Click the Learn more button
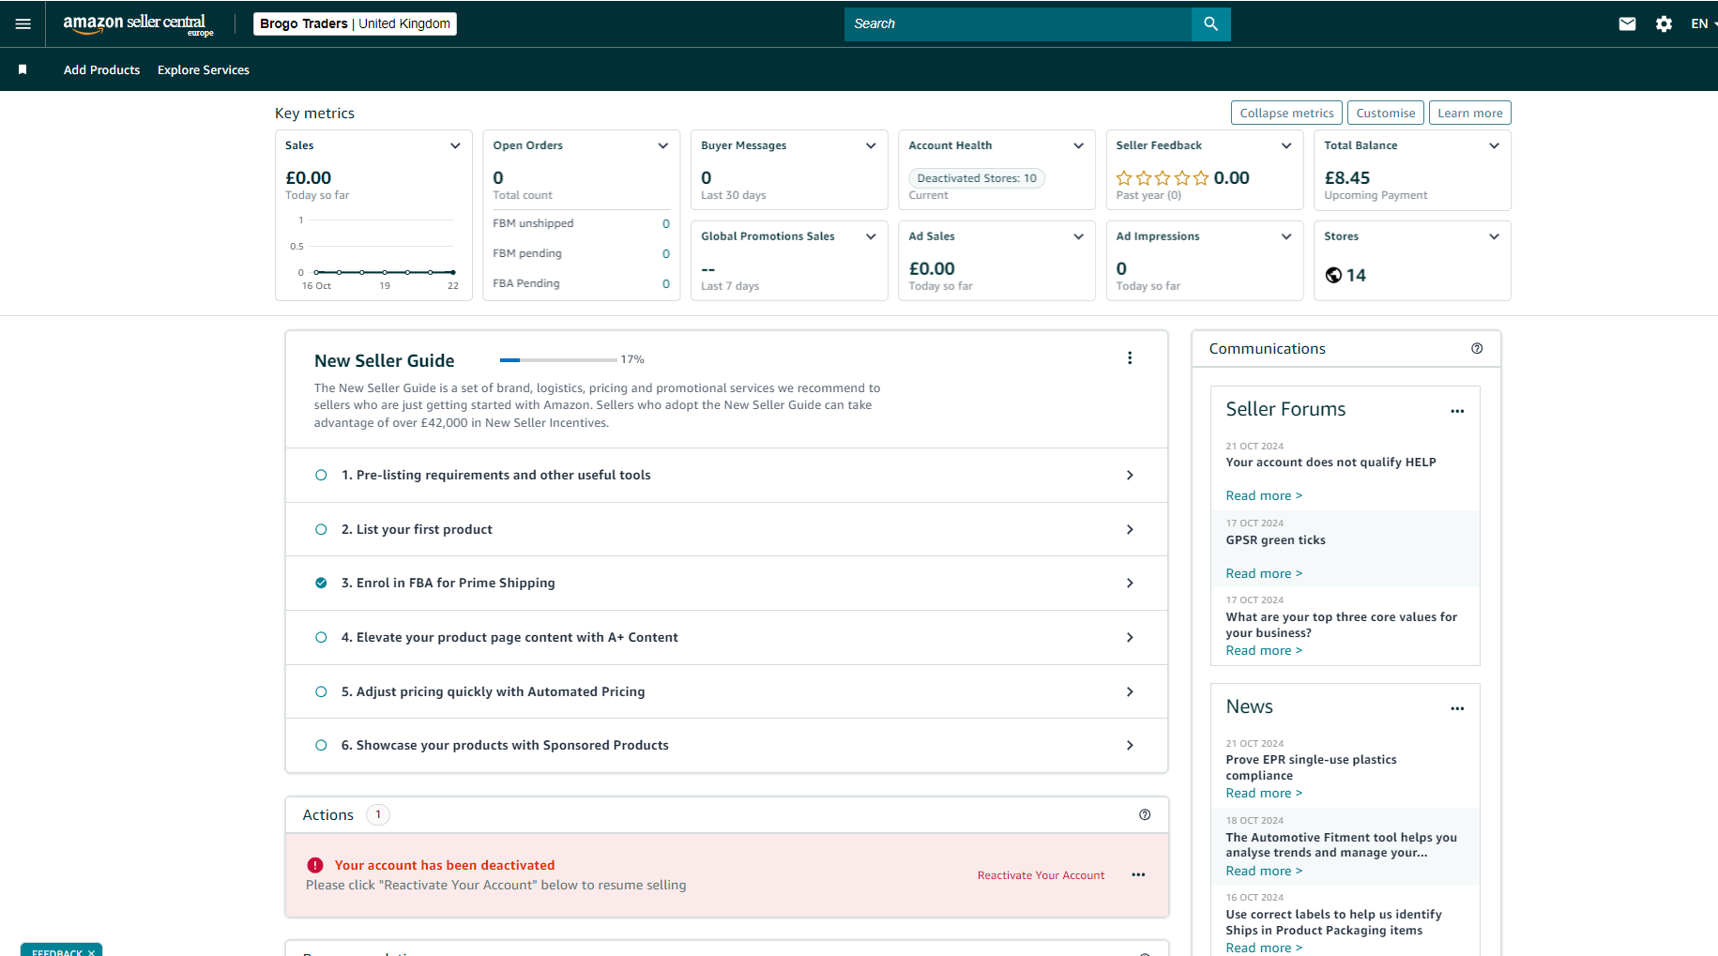 tap(1469, 113)
